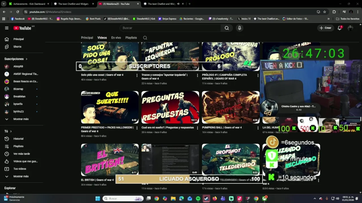Open options menu for Solo pido una cosa video
This screenshot has width=362, height=203.
[137, 75]
